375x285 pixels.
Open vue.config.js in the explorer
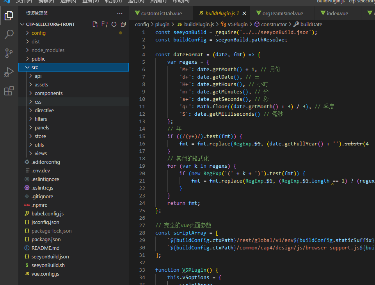[x=45, y=274]
